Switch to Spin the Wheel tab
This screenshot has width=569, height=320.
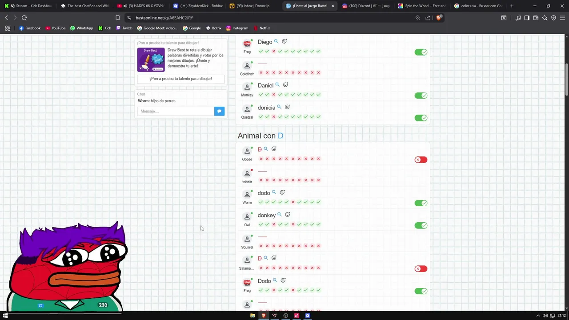click(x=422, y=6)
